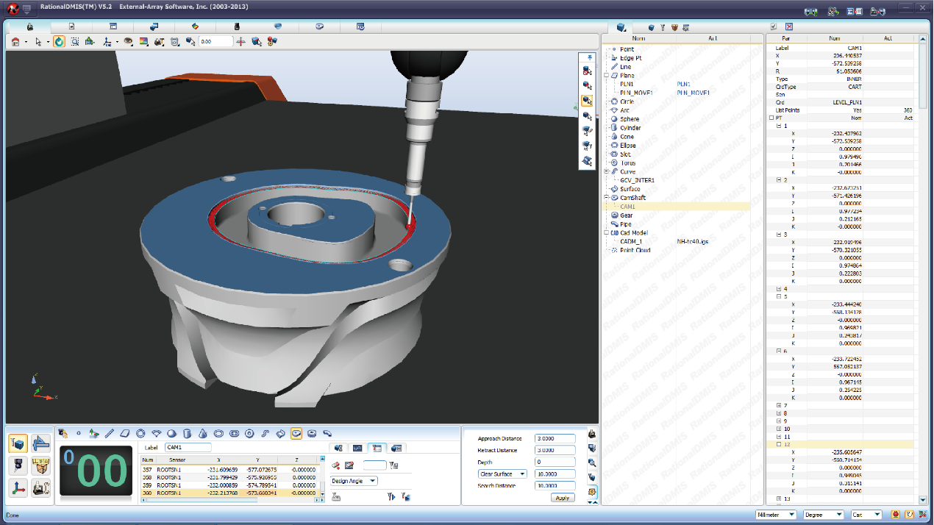Open the Millimeter units dropdown in status bar
The height and width of the screenshot is (525, 934).
pyautogui.click(x=776, y=515)
